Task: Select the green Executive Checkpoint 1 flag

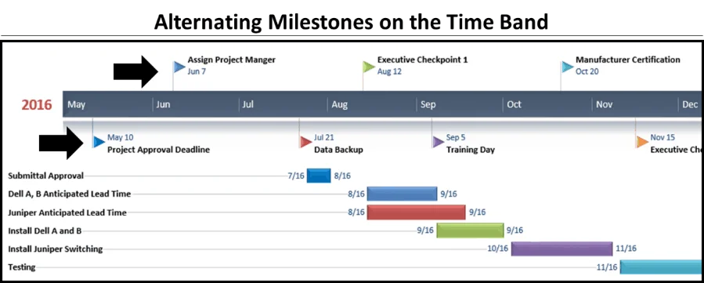Action: coord(369,67)
